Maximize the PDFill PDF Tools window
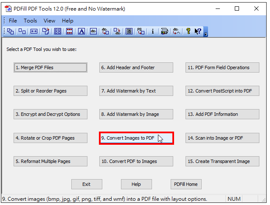The image size is (270, 205). [237, 8]
